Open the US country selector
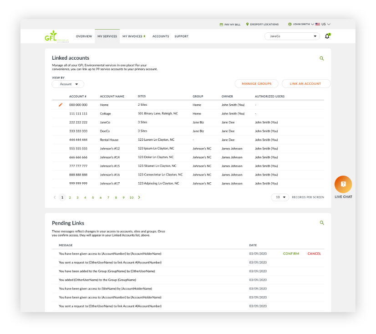Image resolution: width=376 pixels, height=334 pixels. click(x=323, y=24)
